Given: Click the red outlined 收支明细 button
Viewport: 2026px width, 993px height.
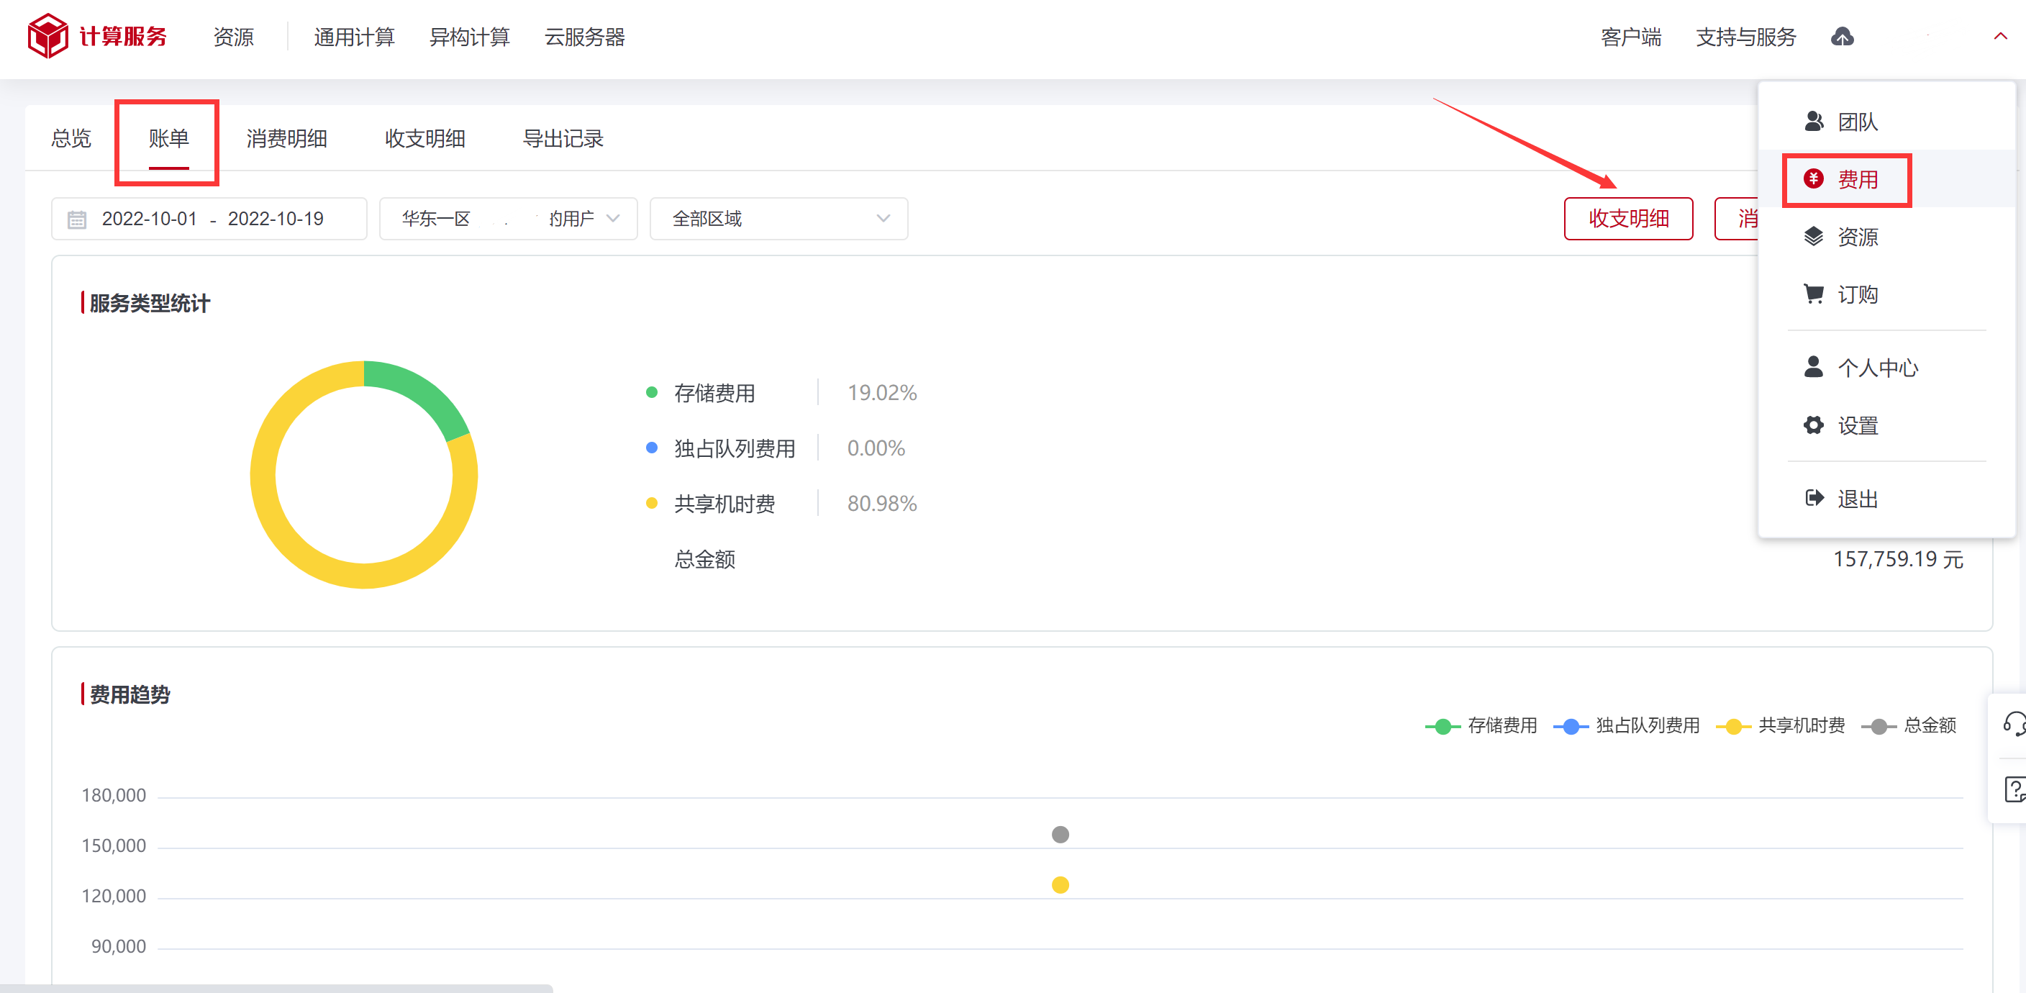Looking at the screenshot, I should click(x=1628, y=219).
